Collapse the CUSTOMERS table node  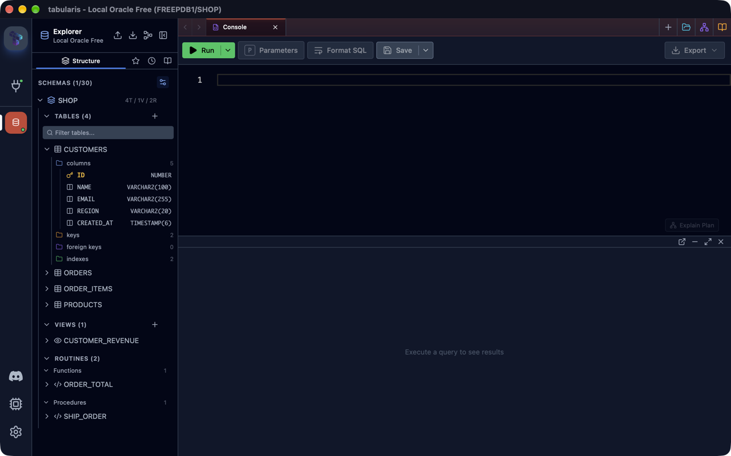[x=47, y=149]
